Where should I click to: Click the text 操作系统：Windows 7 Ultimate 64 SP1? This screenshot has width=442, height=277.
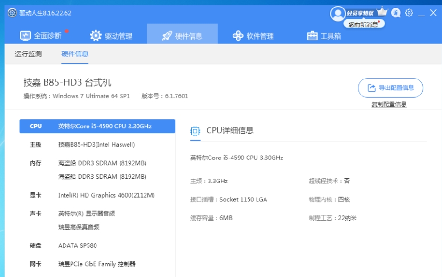click(x=76, y=96)
